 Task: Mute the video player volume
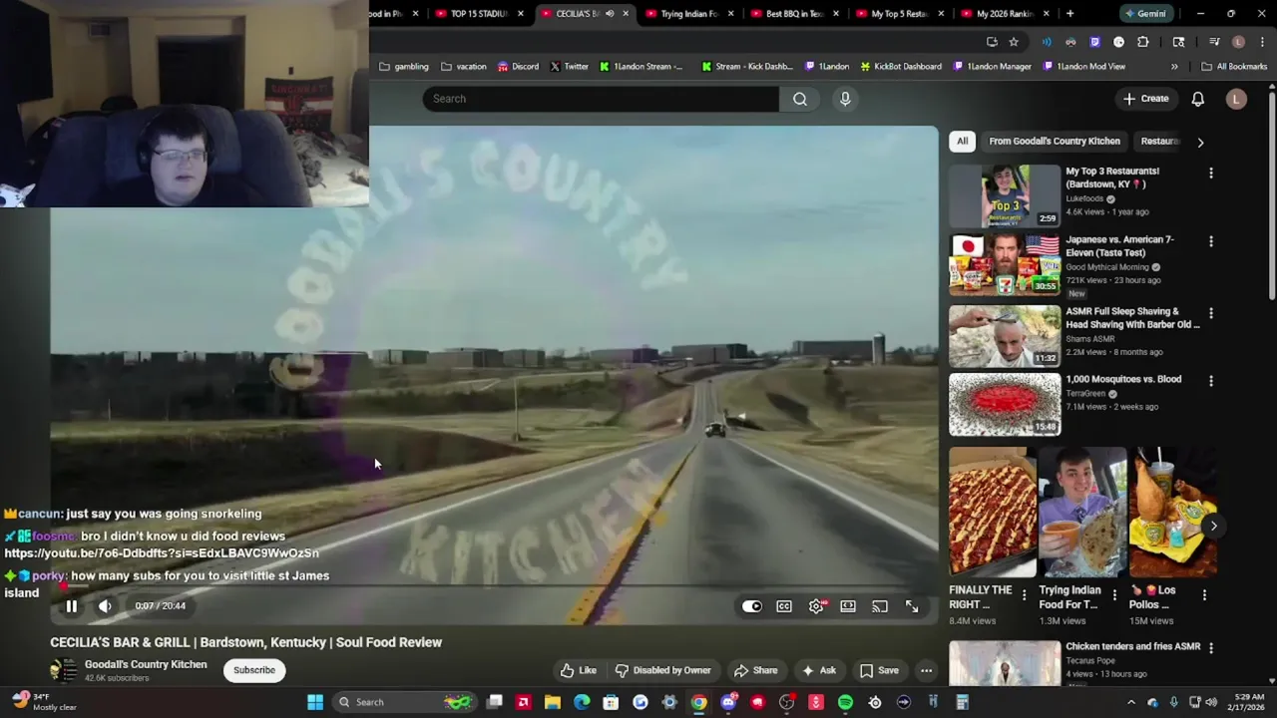tap(105, 605)
